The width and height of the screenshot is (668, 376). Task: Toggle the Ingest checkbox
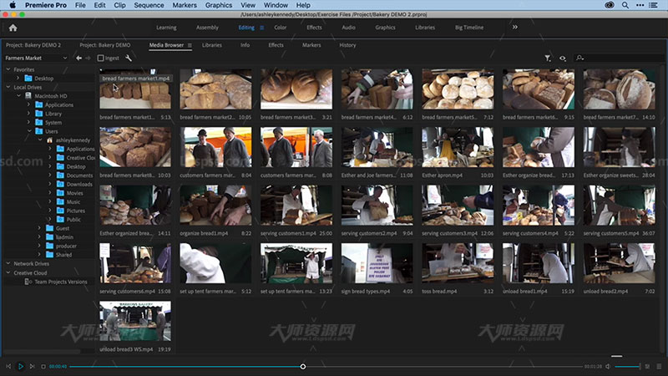point(100,58)
